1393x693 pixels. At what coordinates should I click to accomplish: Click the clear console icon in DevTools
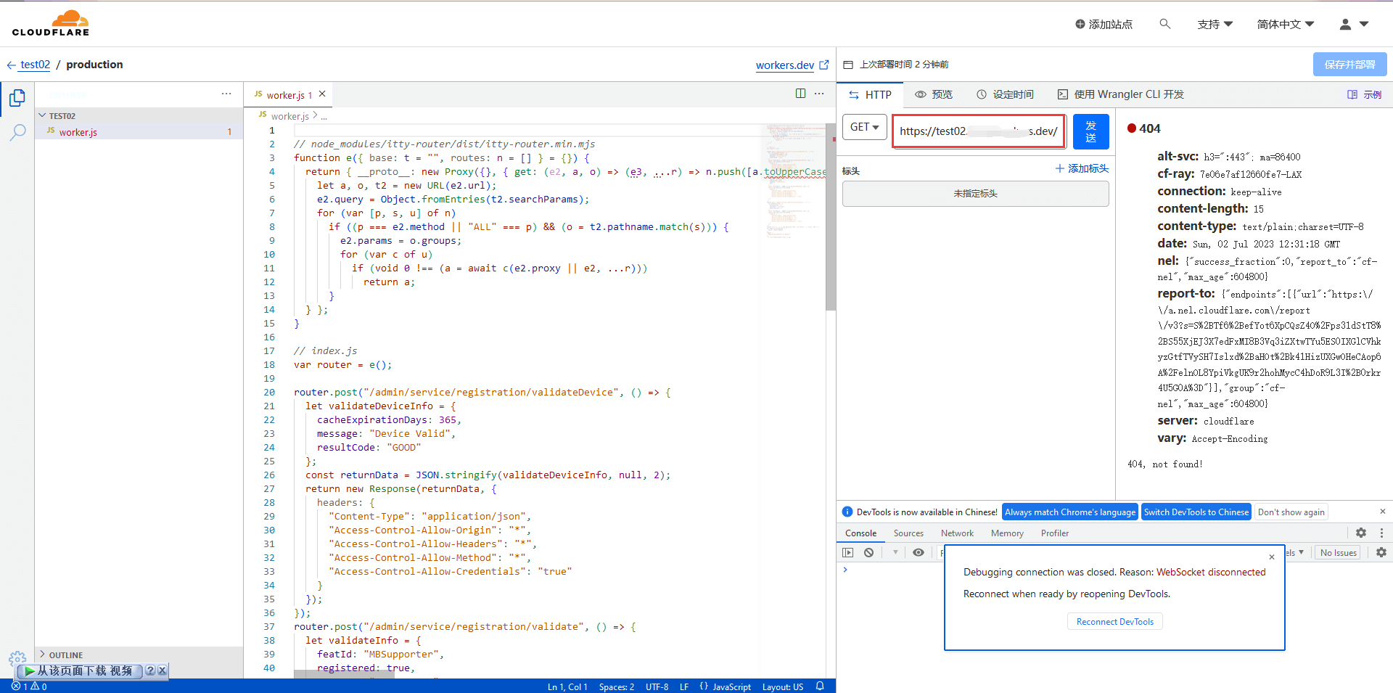[868, 553]
